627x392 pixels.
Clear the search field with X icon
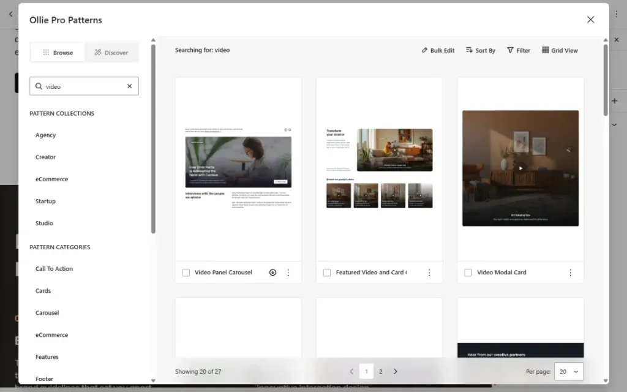(x=130, y=86)
